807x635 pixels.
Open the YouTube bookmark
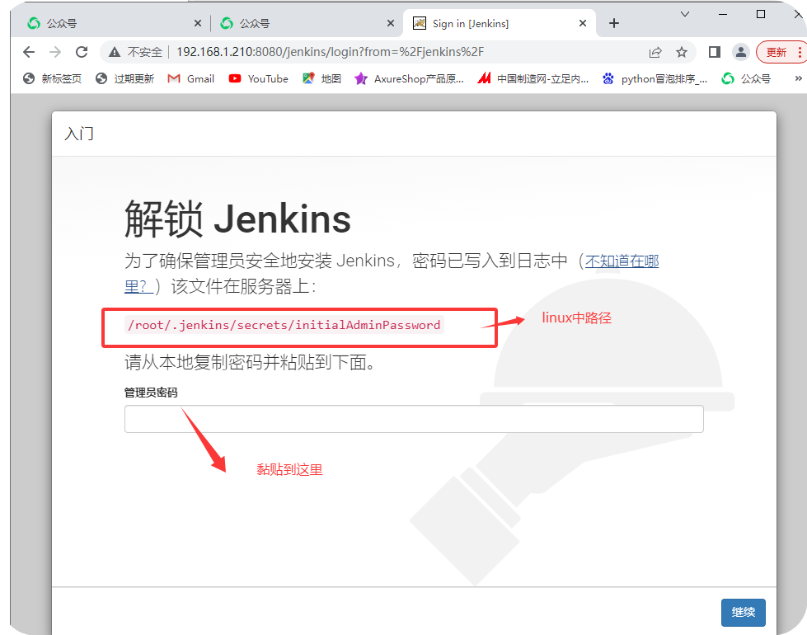[x=258, y=79]
